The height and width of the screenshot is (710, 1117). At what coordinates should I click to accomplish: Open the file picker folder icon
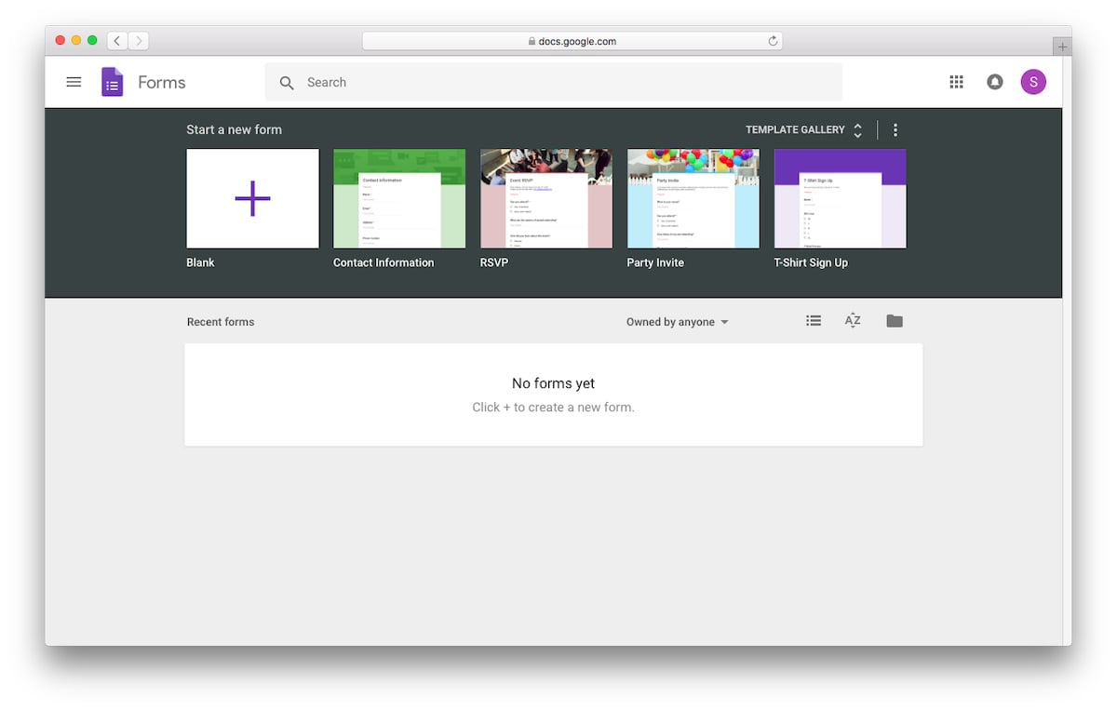895,321
